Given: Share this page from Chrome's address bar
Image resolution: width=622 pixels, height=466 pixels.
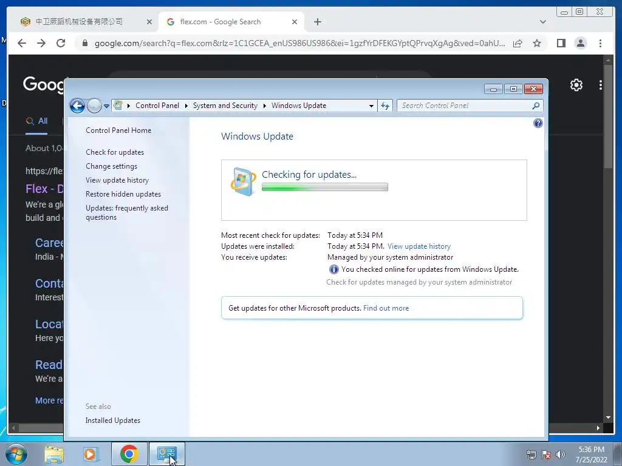Looking at the screenshot, I should [518, 43].
